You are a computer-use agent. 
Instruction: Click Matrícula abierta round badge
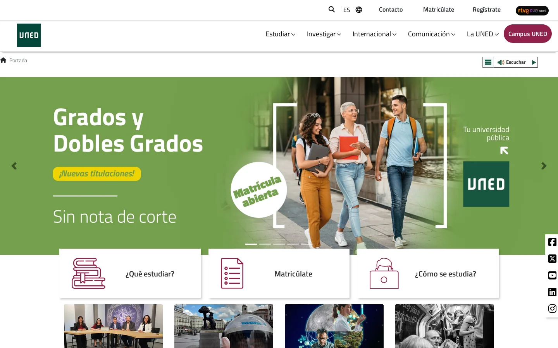(258, 190)
